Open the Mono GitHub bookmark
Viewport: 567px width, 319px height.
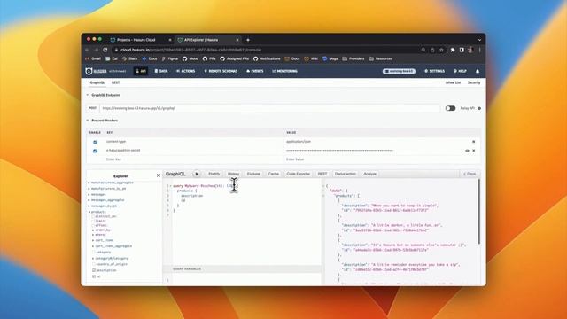(x=190, y=58)
